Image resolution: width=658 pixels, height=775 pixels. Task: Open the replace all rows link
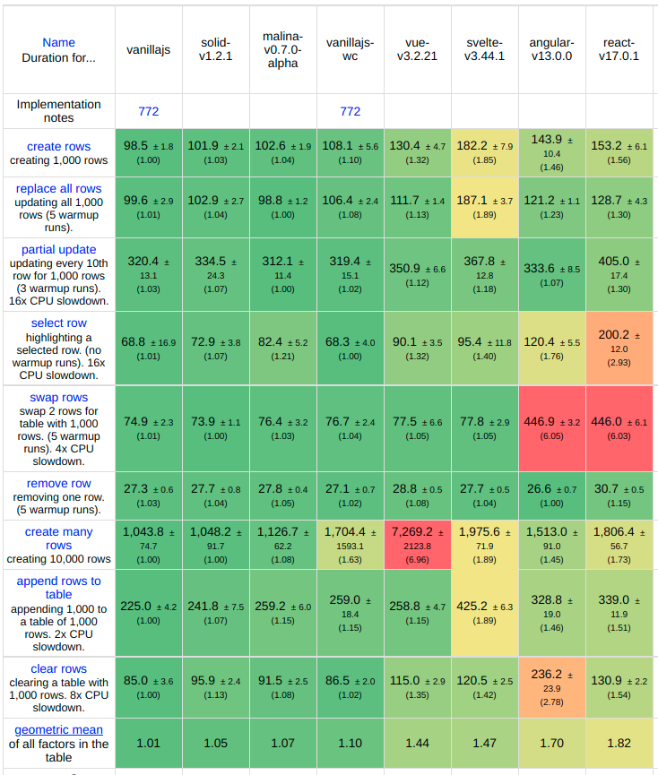tap(58, 188)
